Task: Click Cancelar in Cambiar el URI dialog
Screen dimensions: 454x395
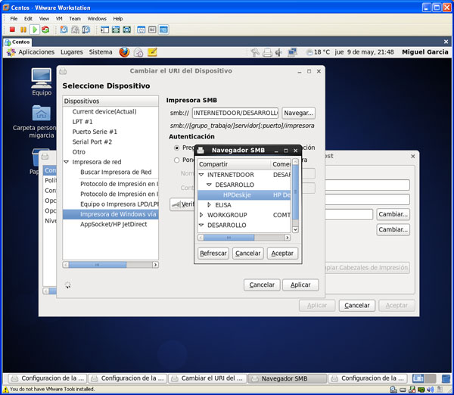Action: (x=262, y=285)
